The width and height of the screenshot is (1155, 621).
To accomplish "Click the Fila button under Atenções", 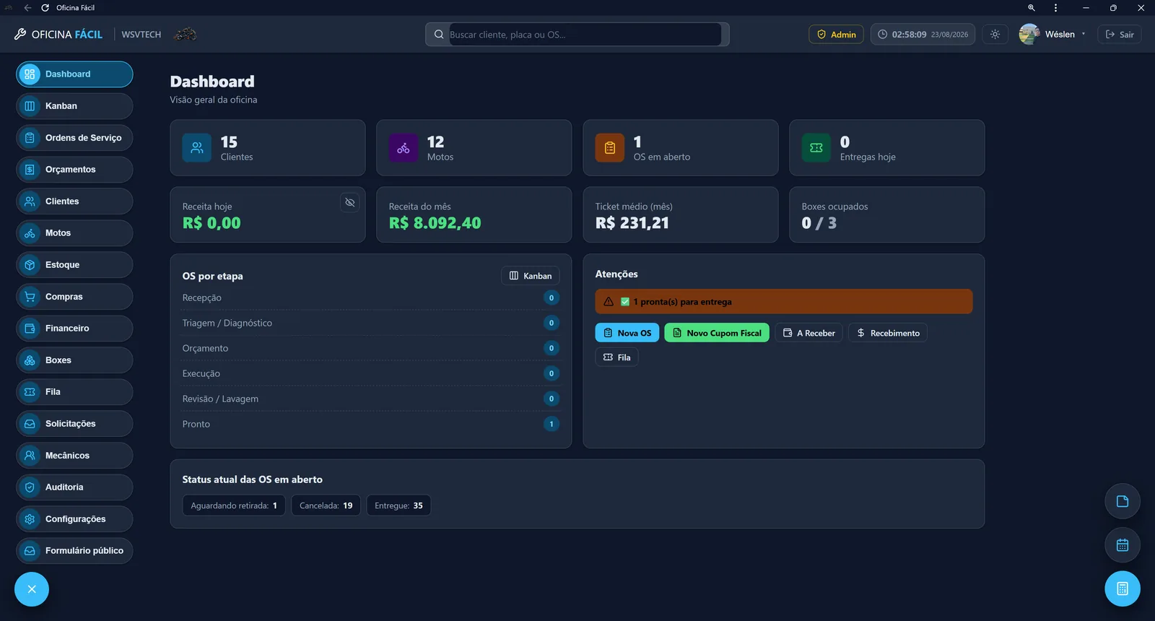I will point(616,357).
